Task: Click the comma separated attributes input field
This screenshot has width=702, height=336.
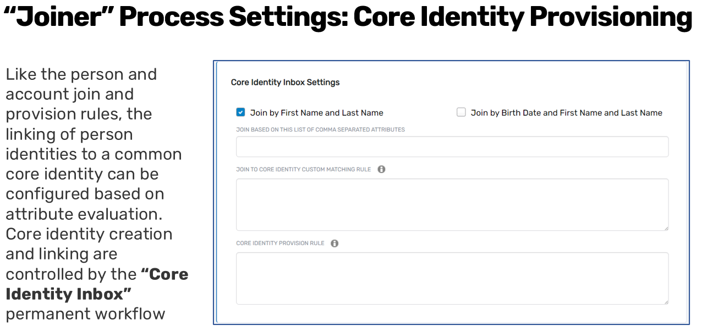Action: [452, 147]
